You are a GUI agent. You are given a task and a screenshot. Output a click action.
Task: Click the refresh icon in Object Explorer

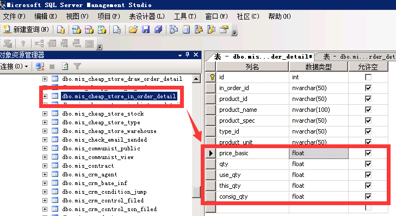click(x=65, y=67)
